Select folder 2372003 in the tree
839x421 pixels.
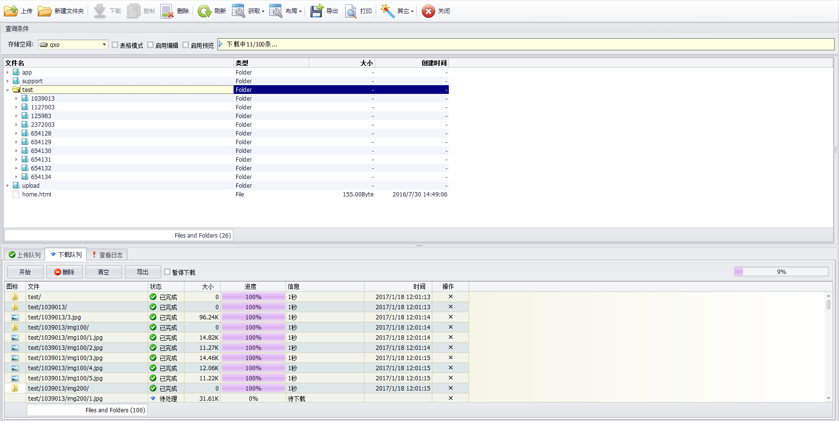(x=43, y=125)
